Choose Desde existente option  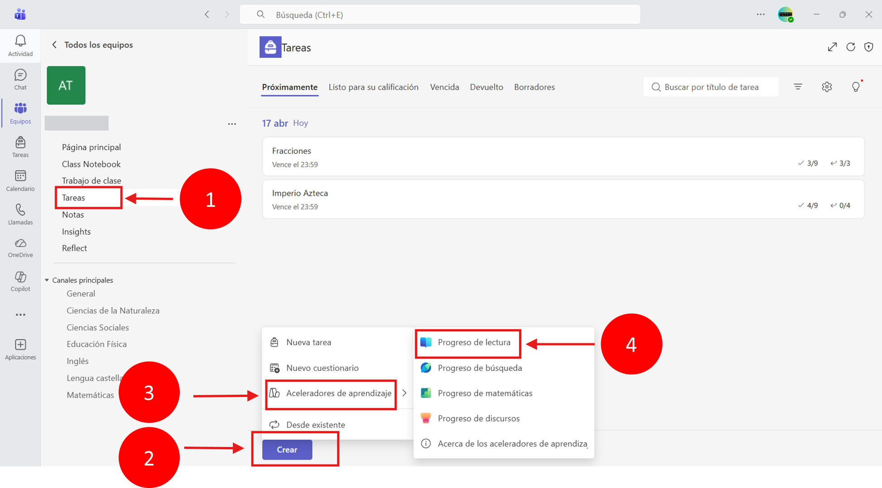tap(338, 425)
